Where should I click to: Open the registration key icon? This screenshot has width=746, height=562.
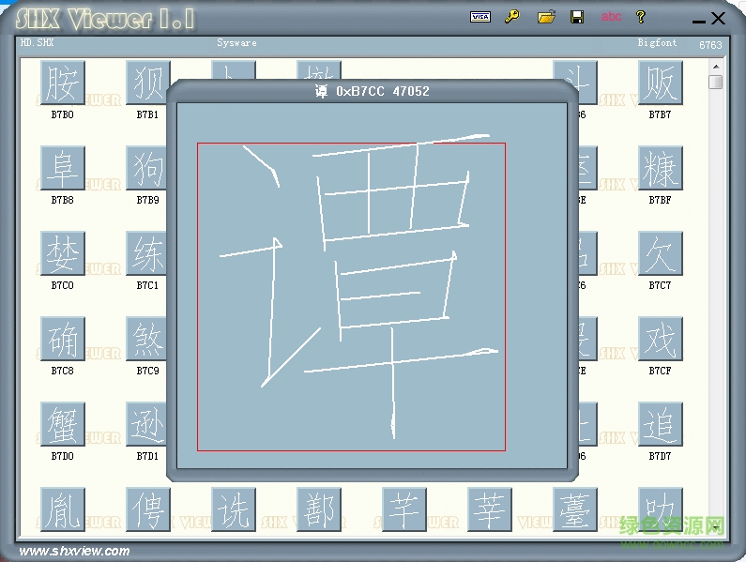(512, 17)
